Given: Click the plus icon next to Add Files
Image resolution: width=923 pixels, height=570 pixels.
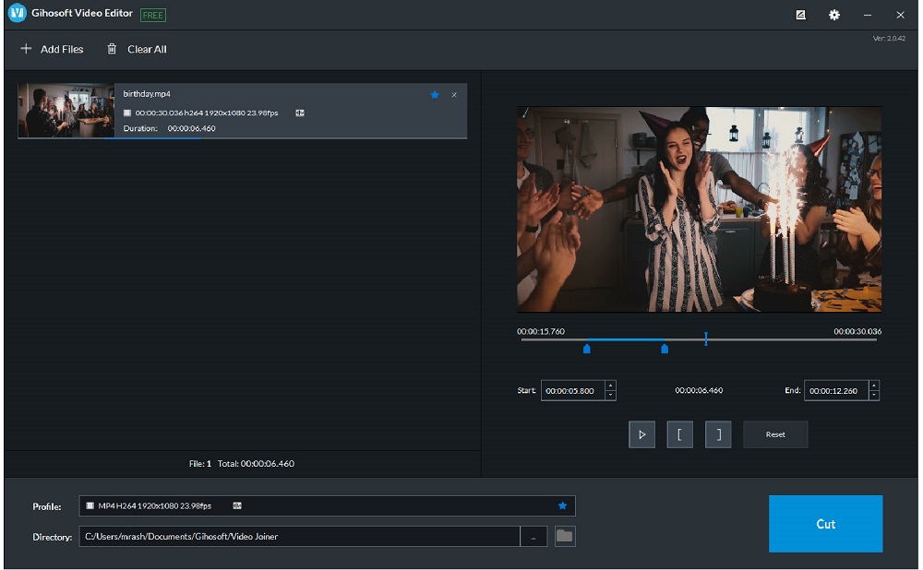Looking at the screenshot, I should coord(25,49).
